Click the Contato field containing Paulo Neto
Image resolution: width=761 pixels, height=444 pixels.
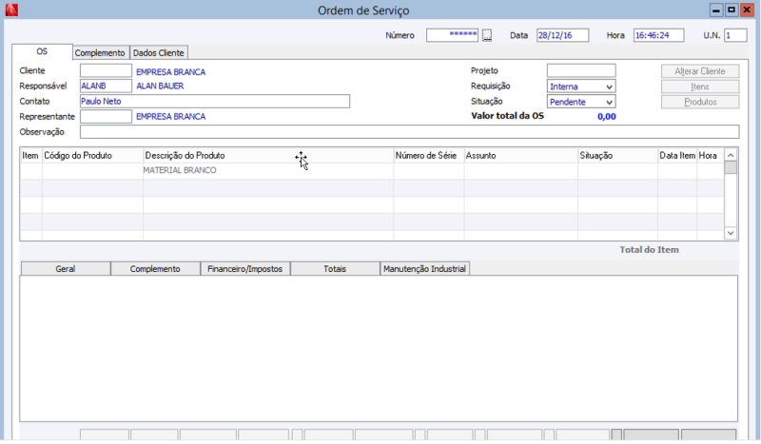(x=214, y=102)
